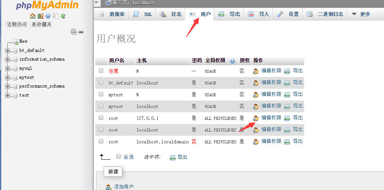Select the 用户 tab
This screenshot has width=384, height=190.
coord(199,14)
